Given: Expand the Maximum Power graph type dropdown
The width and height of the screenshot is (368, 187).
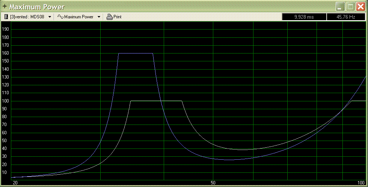Looking at the screenshot, I should click(x=99, y=17).
